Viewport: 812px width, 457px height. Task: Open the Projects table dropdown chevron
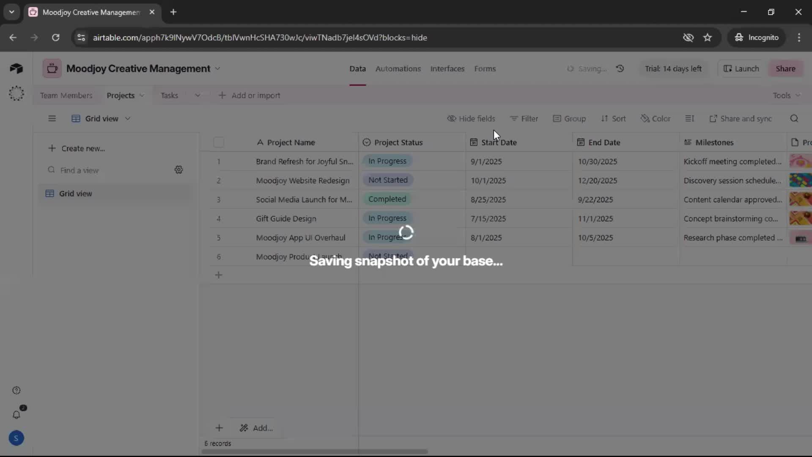pos(142,95)
